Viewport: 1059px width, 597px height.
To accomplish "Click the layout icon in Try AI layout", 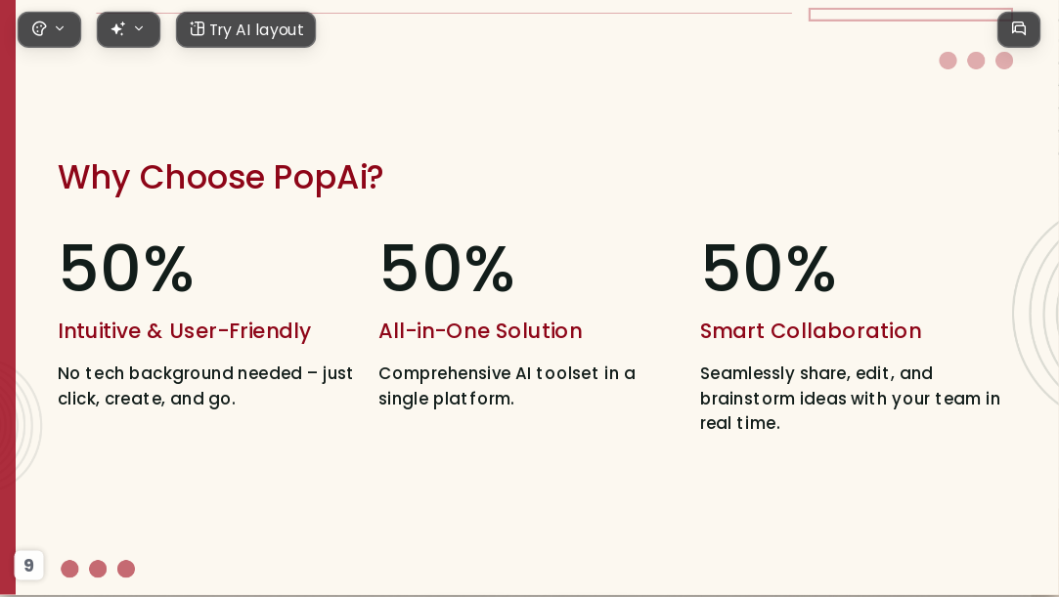I will pyautogui.click(x=197, y=29).
